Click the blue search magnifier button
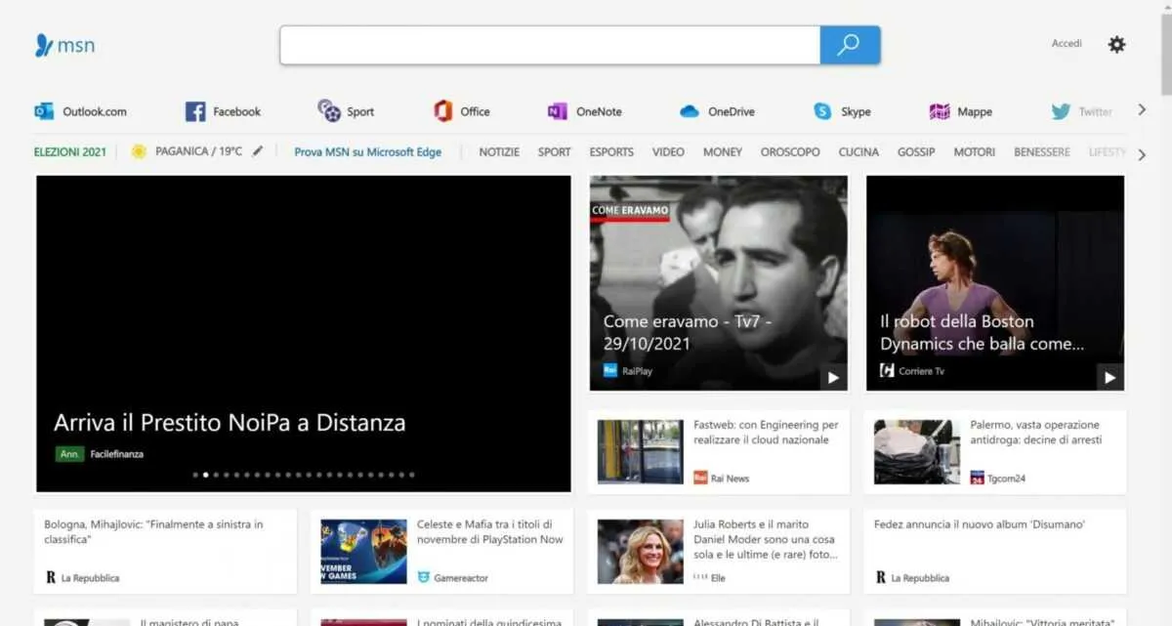Viewport: 1172px width, 626px height. (x=850, y=45)
